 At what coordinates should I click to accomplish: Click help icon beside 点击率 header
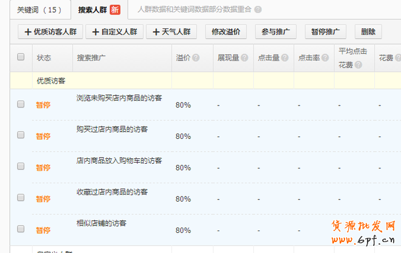324,58
